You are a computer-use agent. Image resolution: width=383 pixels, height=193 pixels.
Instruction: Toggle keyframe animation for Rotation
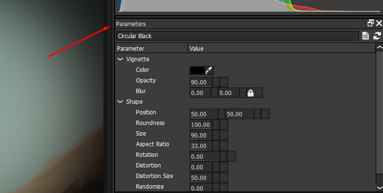pyautogui.click(x=231, y=156)
